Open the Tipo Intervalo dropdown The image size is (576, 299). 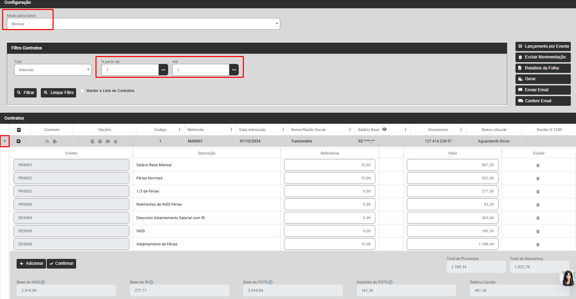tap(53, 70)
